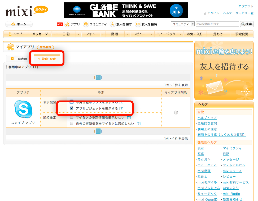Viewport: 258px width, 201px height.
Task: Click the mixi logo
Action: pyautogui.click(x=27, y=11)
